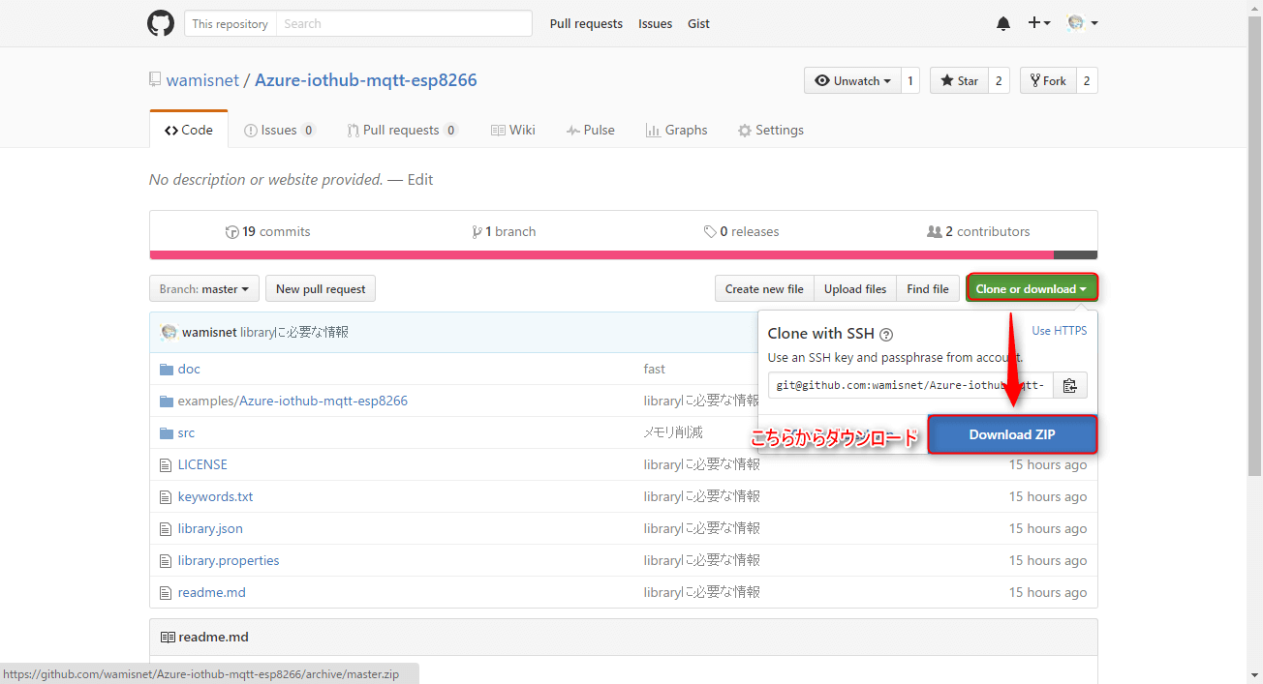
Task: Toggle the Unwatch dropdown button
Action: pos(852,81)
